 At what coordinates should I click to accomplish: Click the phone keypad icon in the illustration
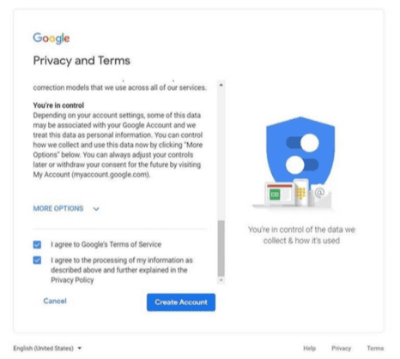[x=300, y=193]
